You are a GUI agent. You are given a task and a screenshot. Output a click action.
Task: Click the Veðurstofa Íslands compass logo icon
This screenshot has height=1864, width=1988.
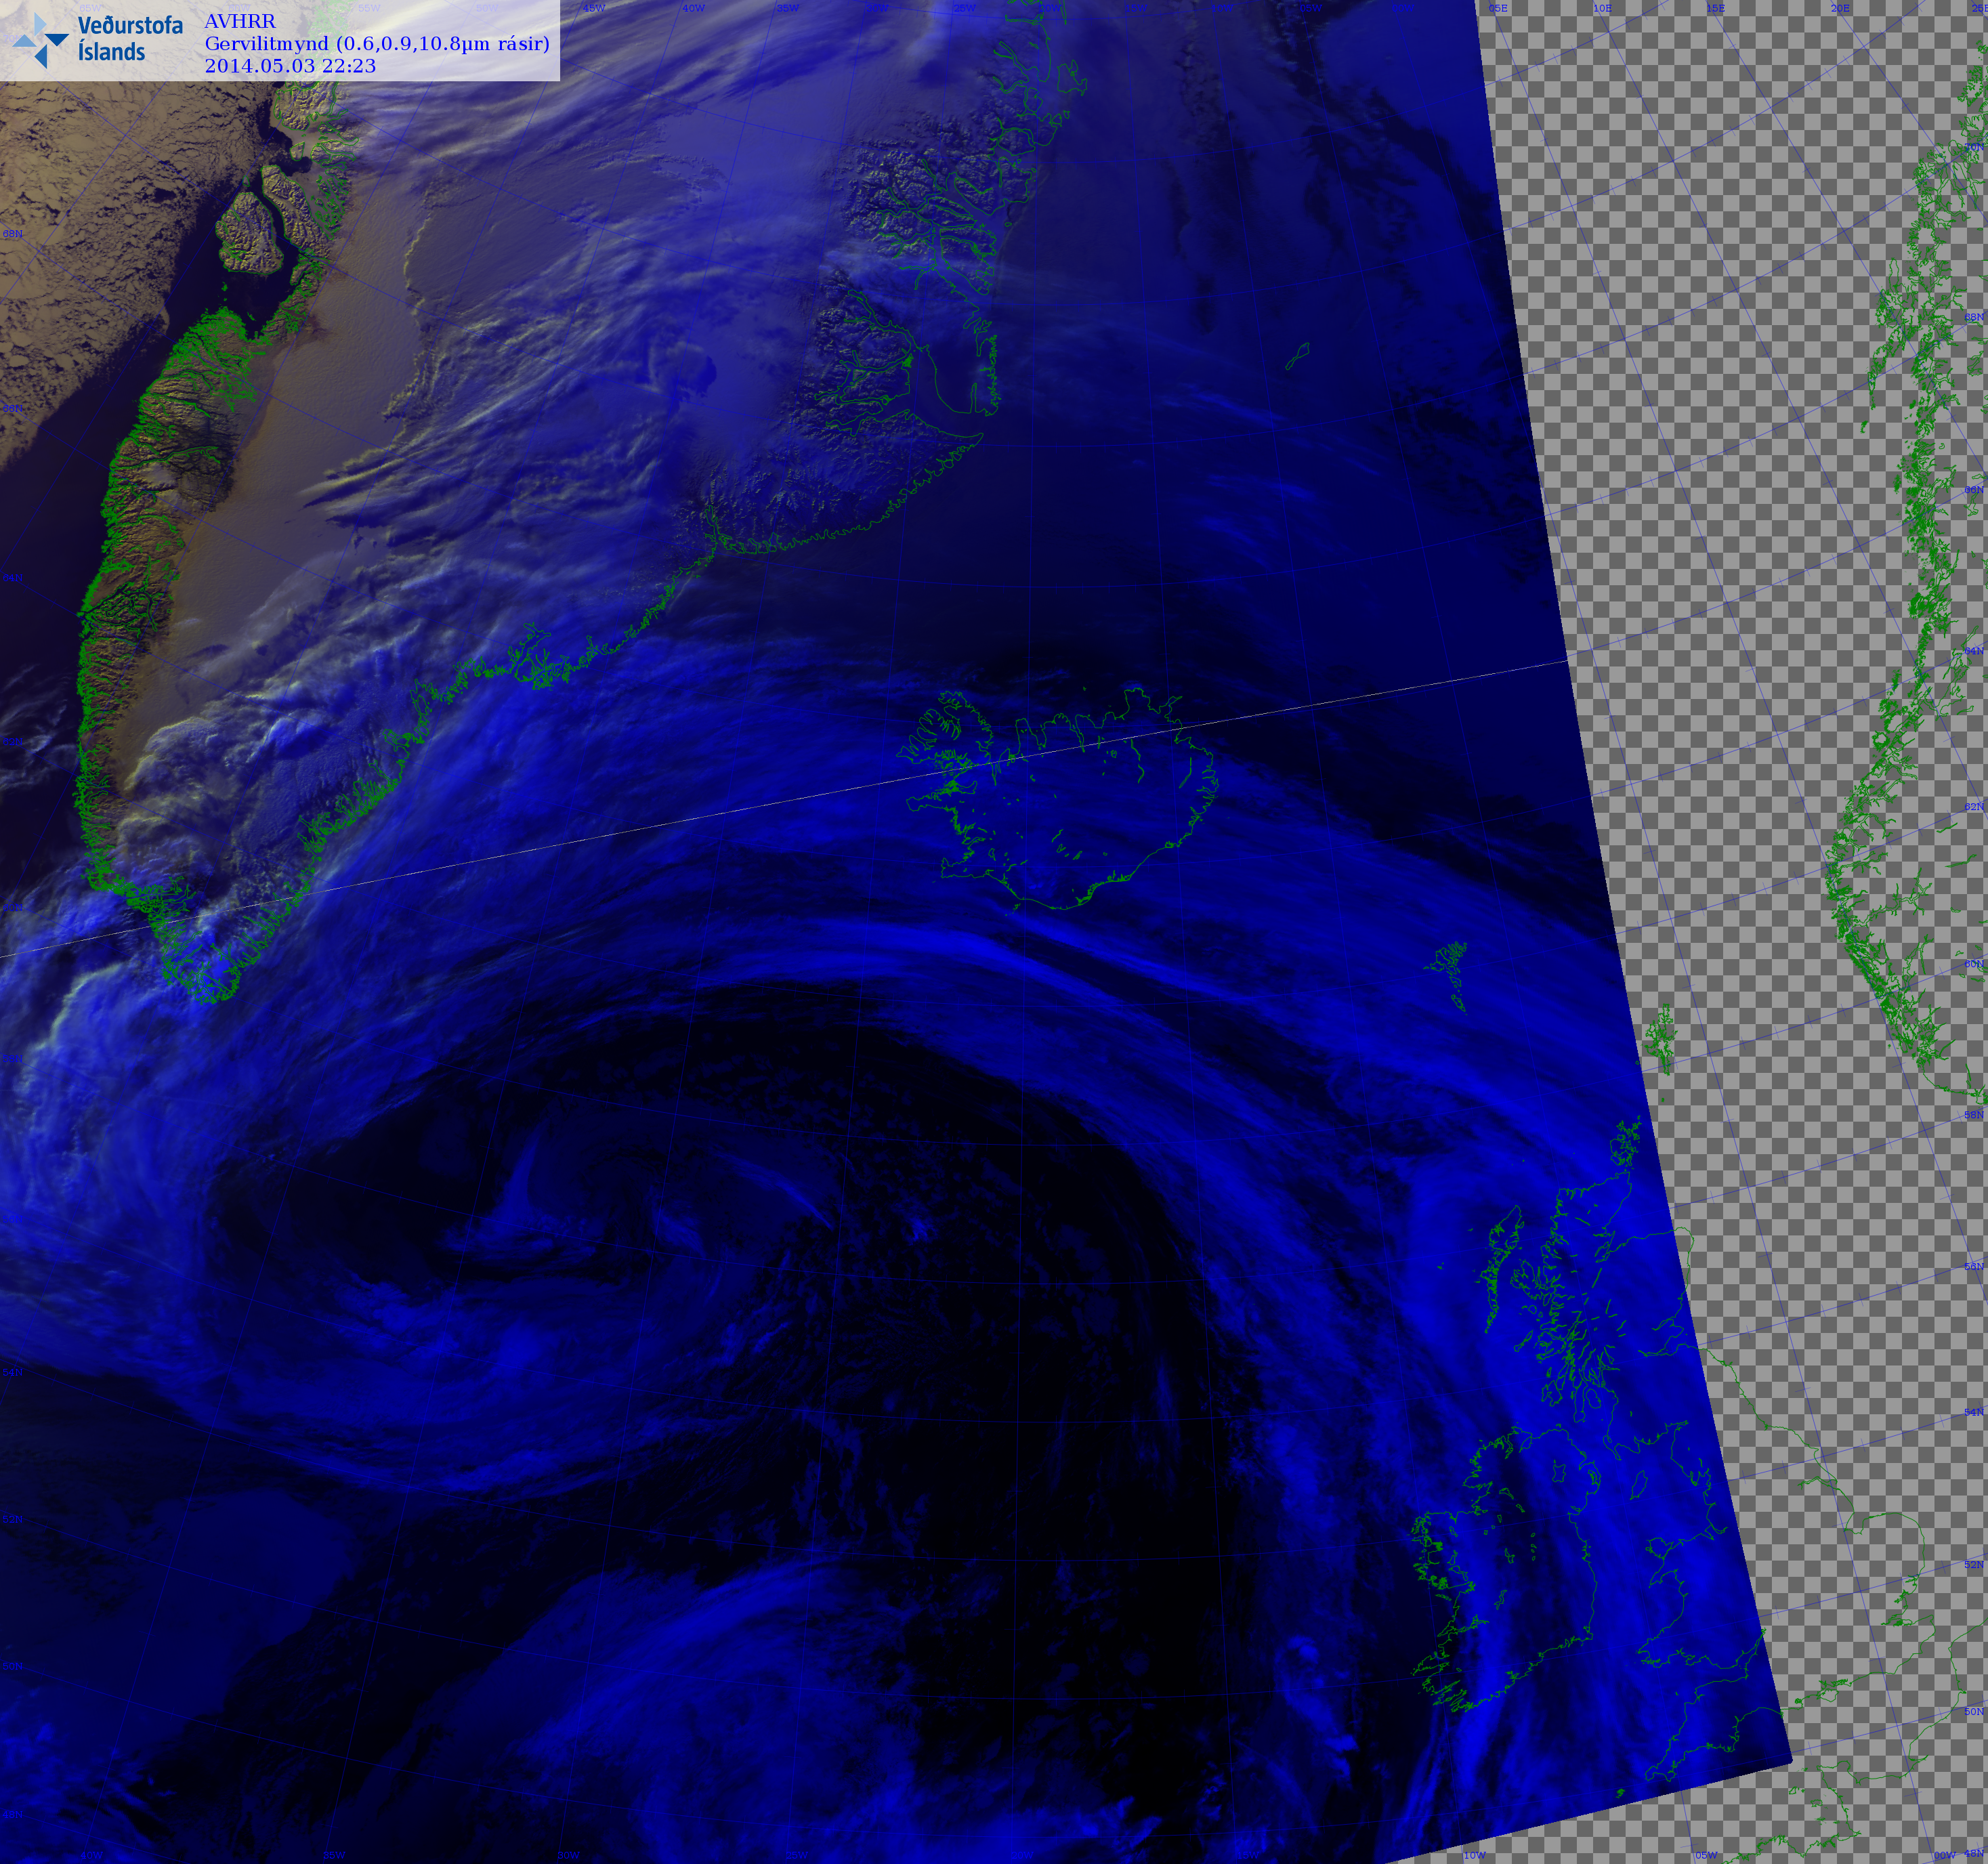[x=41, y=40]
